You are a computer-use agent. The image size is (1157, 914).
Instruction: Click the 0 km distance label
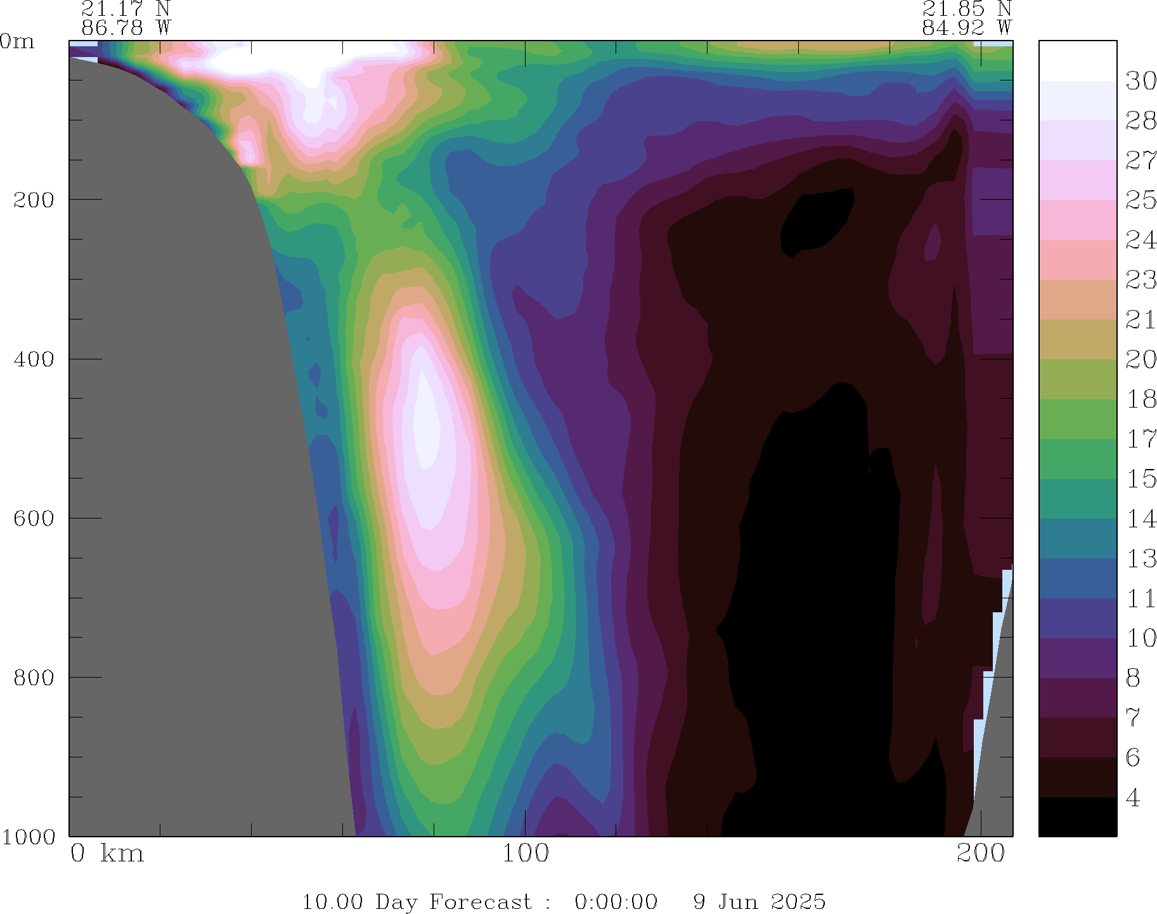[x=107, y=854]
